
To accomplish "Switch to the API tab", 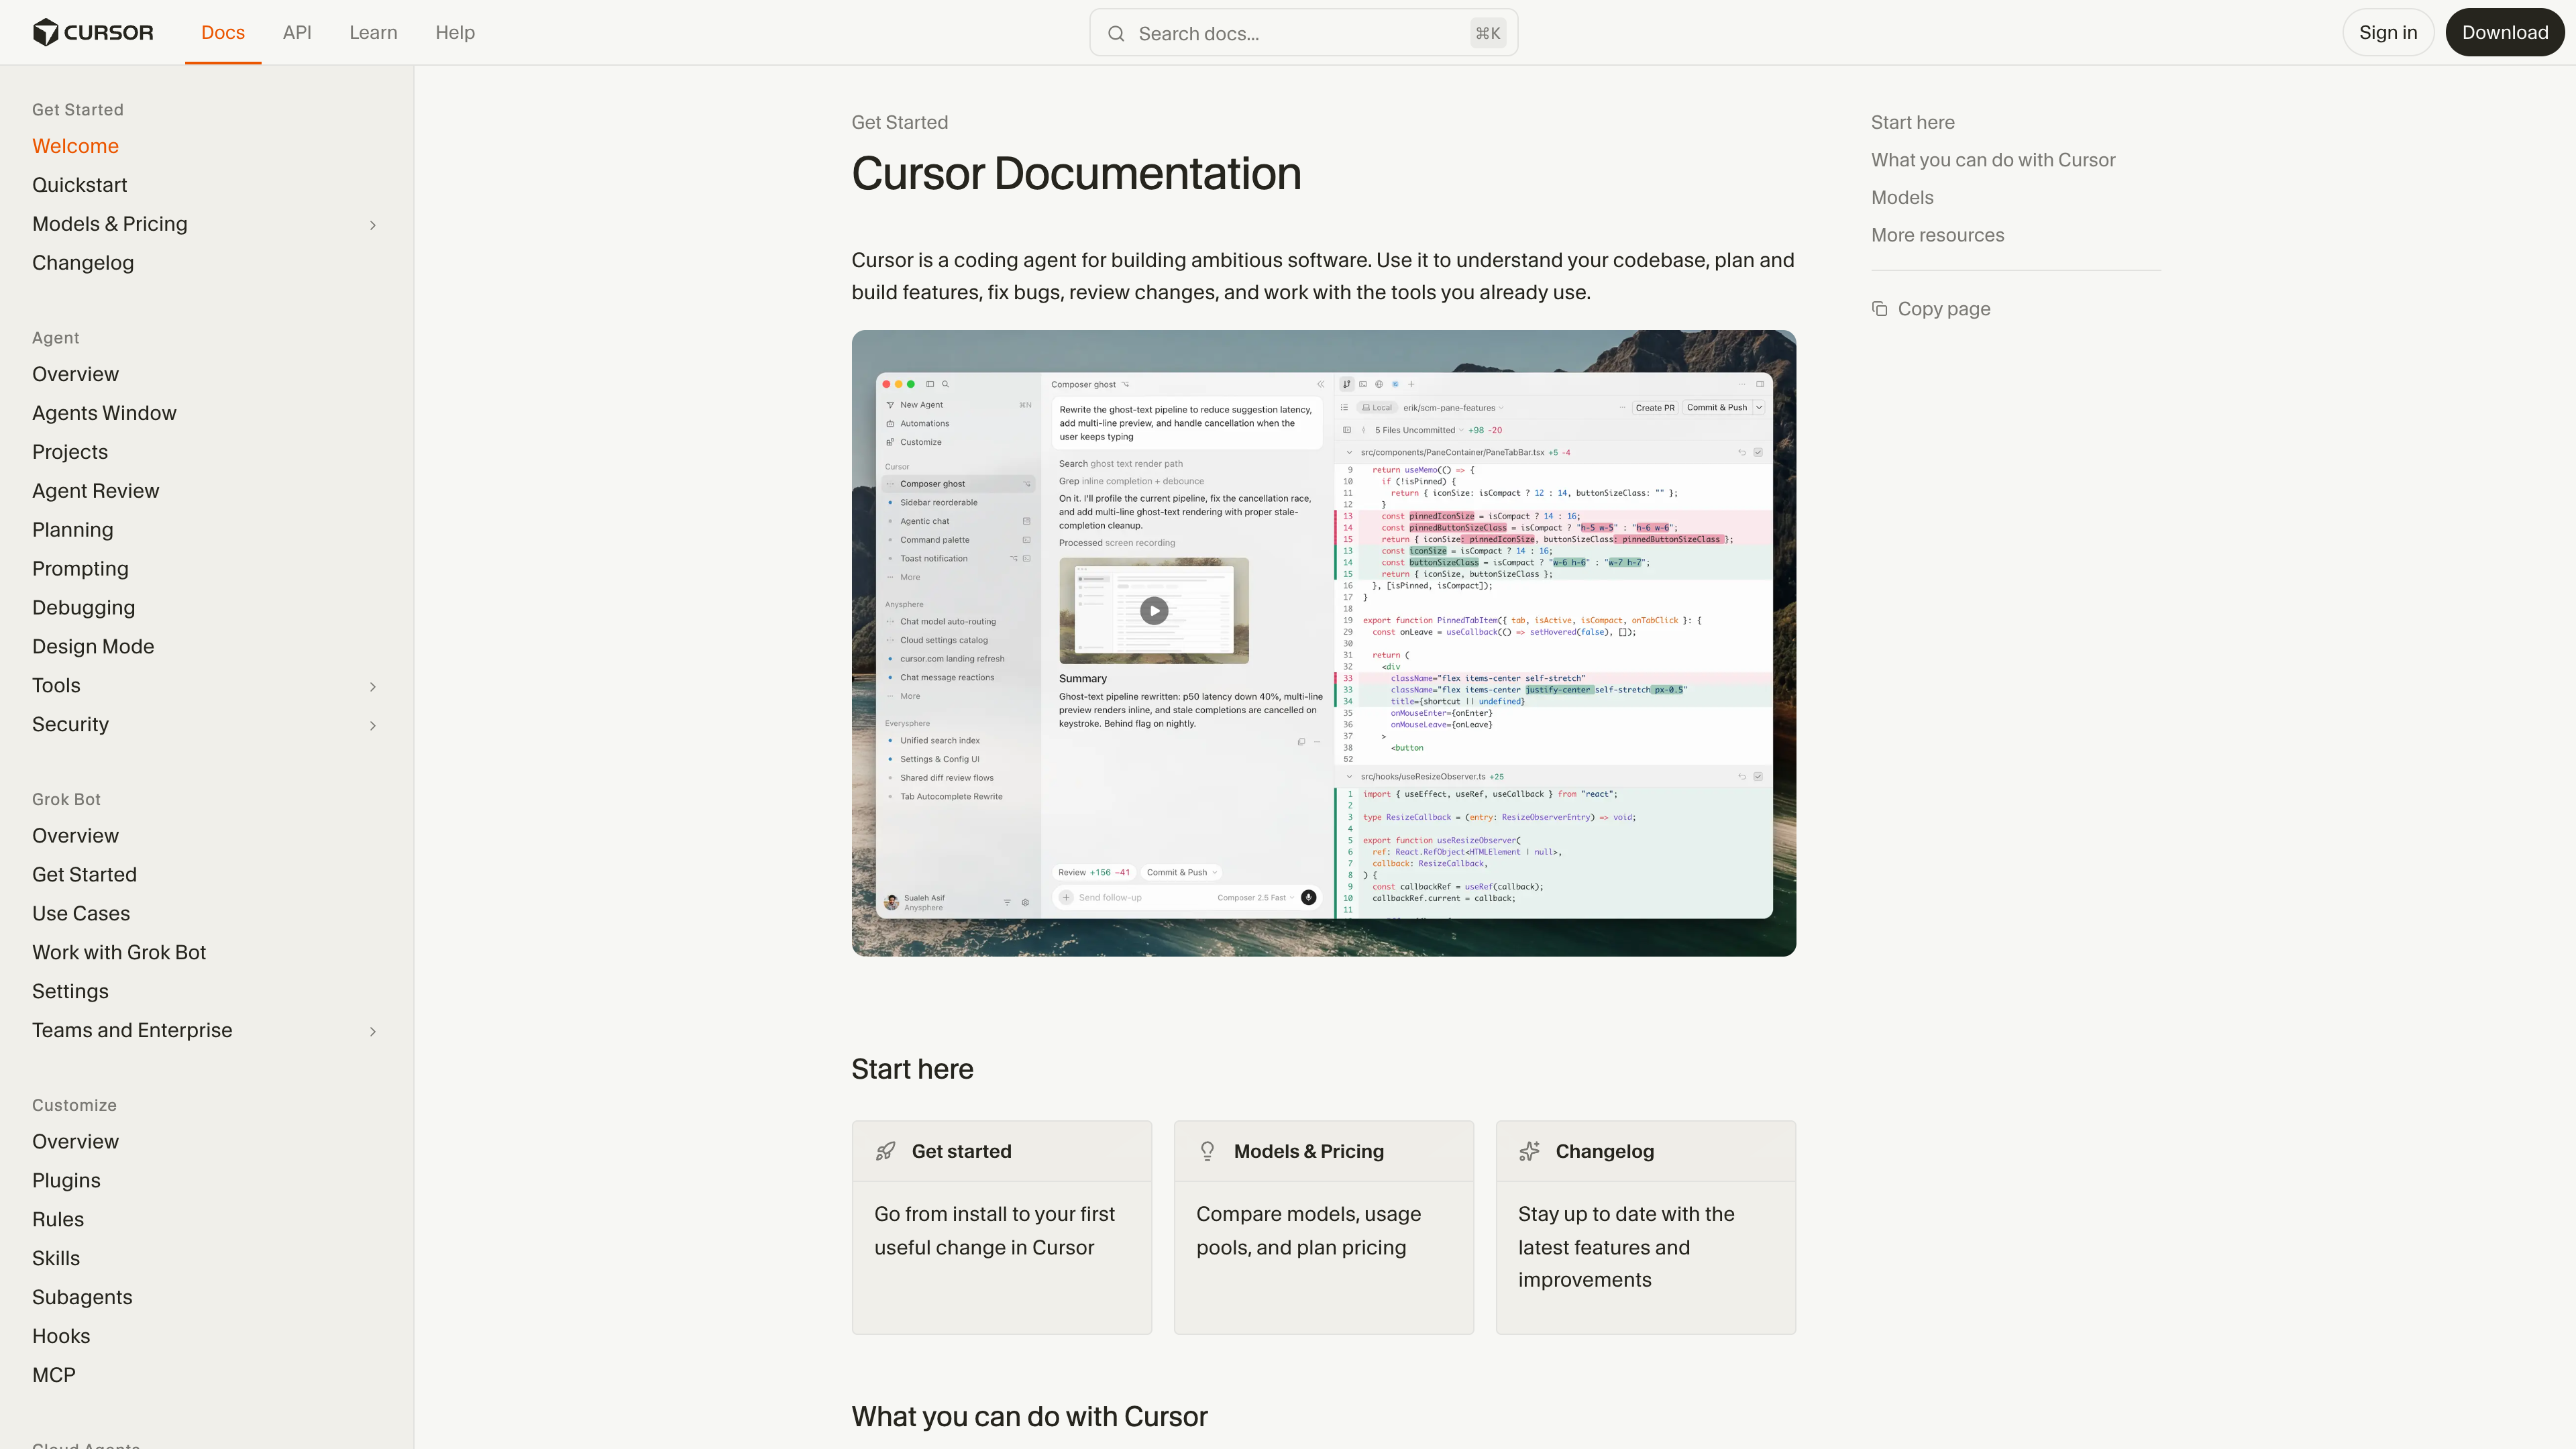I will point(297,32).
